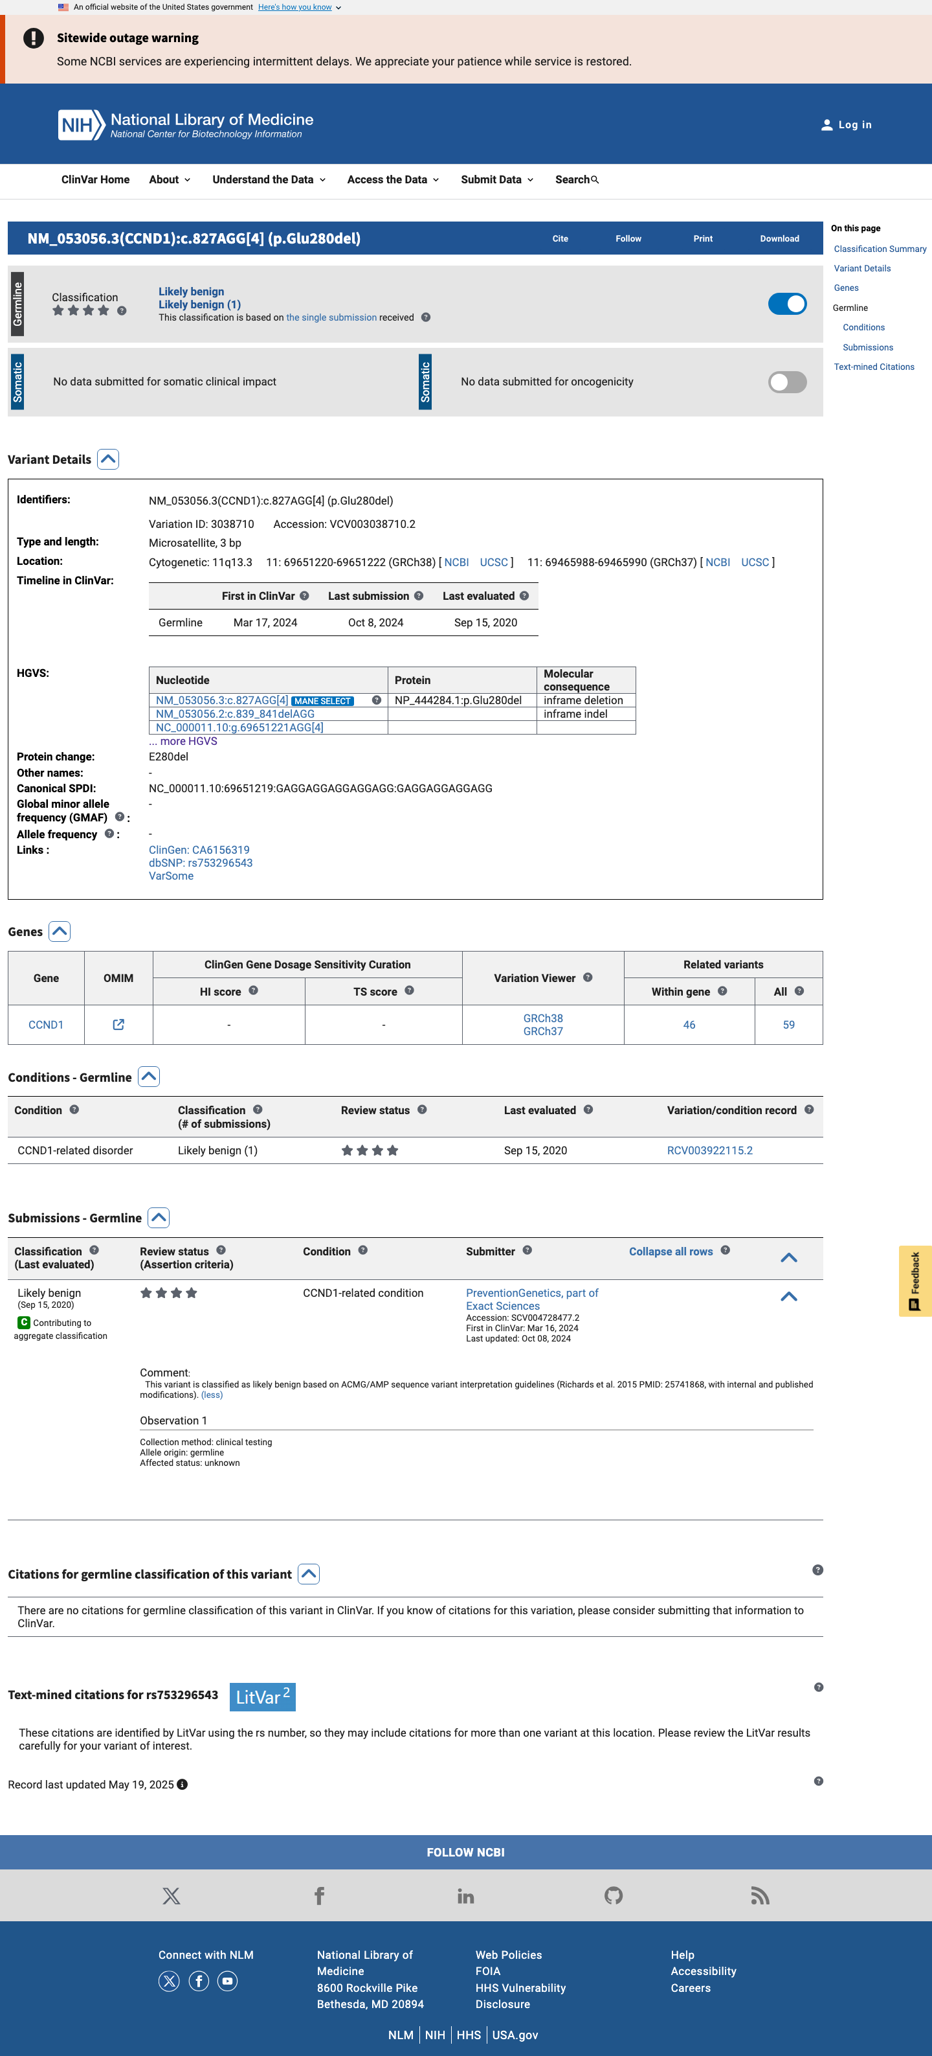
Task: Open the About menu
Action: click(170, 179)
